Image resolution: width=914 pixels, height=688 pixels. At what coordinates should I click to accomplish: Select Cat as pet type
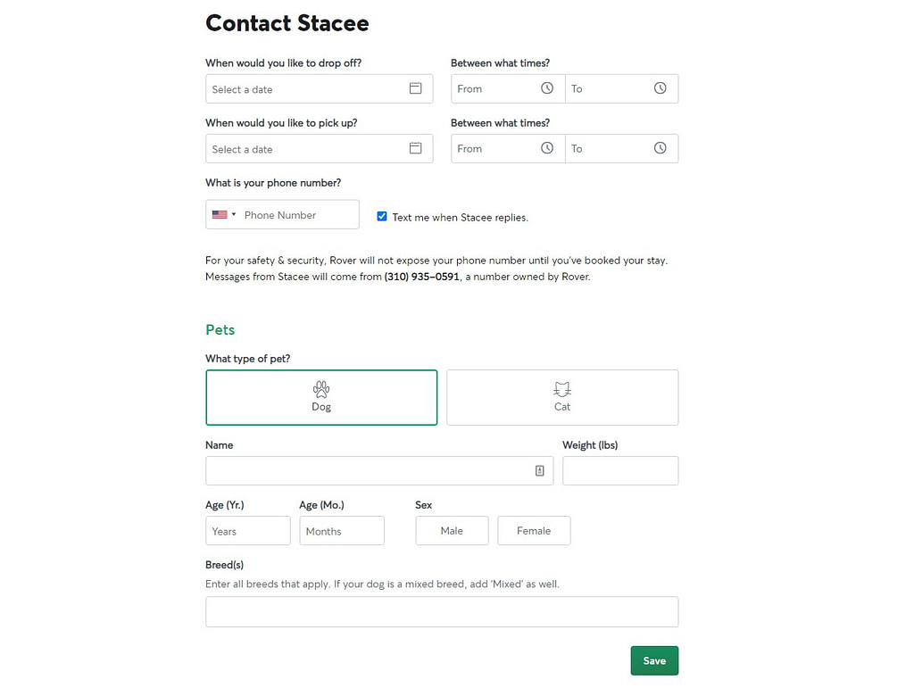click(562, 397)
